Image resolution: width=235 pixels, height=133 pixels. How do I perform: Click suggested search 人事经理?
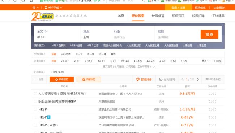coord(187,46)
